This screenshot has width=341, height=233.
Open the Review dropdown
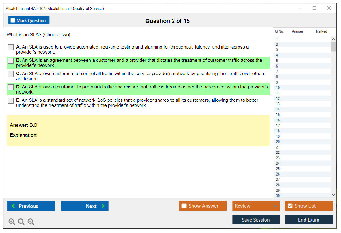click(x=256, y=206)
